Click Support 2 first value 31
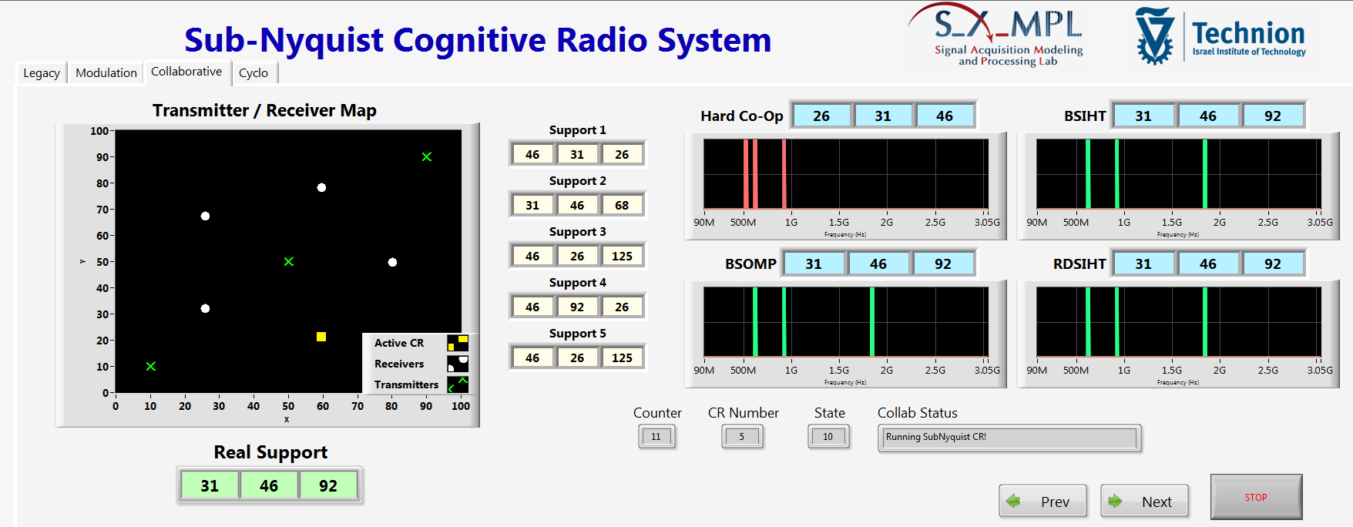This screenshot has height=527, width=1353. [532, 205]
